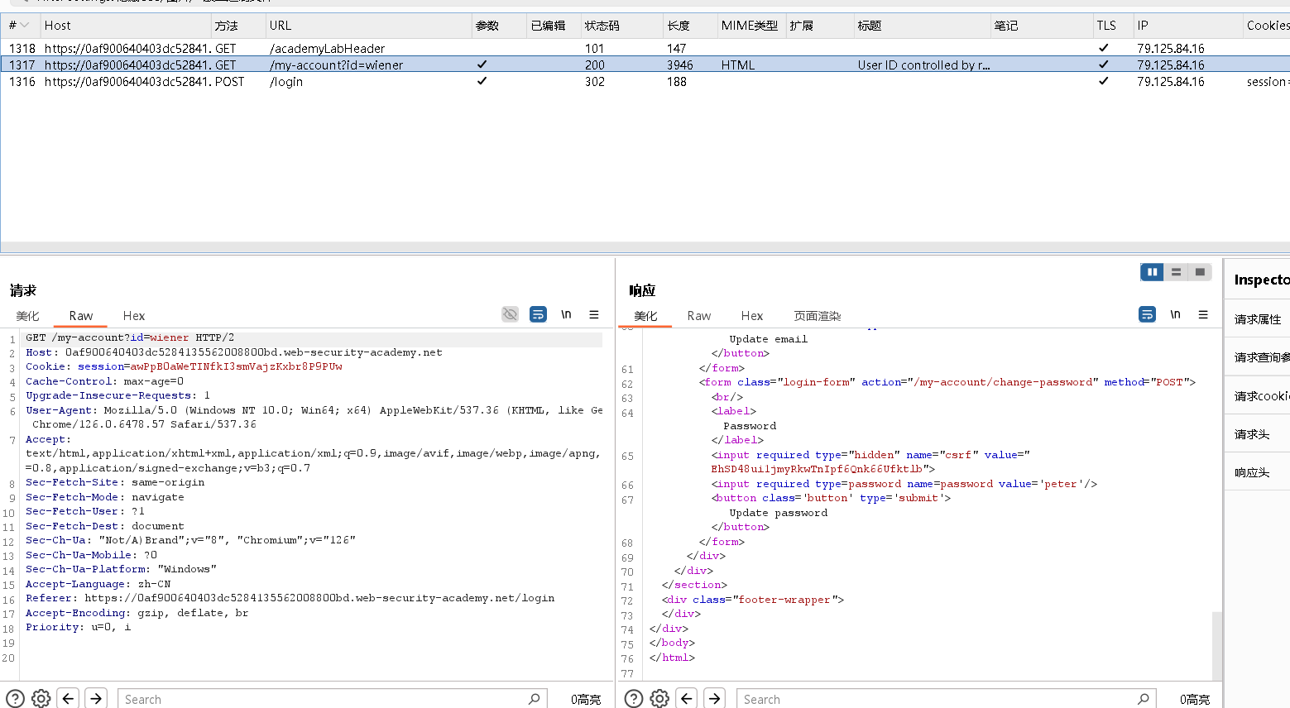
Task: Click the response pane vertical scrollbar
Action: point(1216,645)
